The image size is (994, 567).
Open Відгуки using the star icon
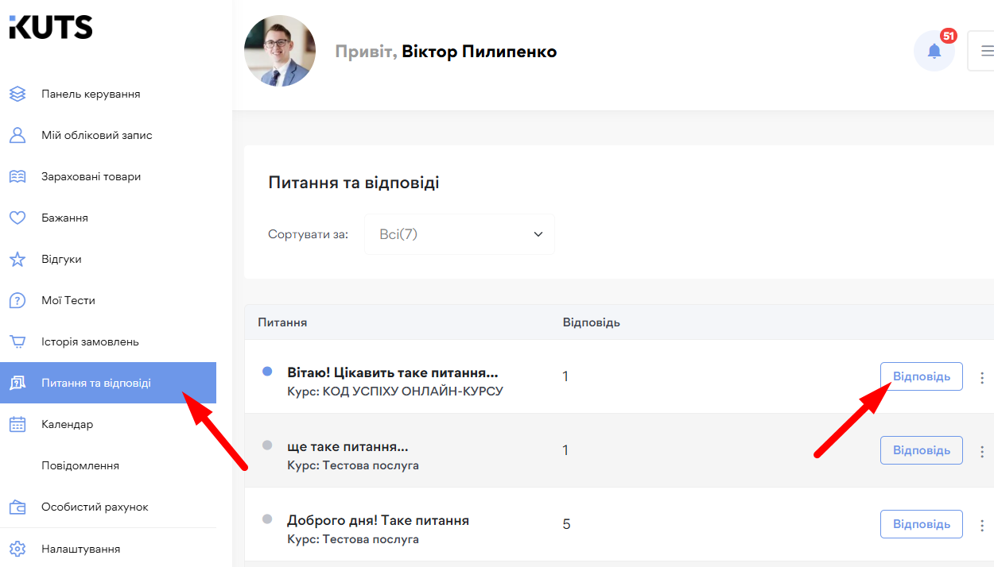[x=17, y=258]
